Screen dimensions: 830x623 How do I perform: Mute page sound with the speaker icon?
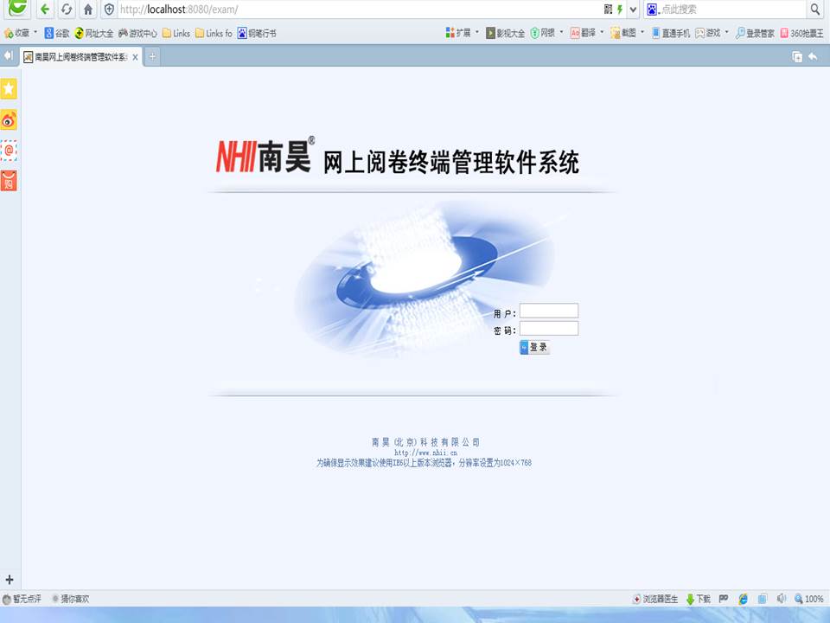(782, 598)
